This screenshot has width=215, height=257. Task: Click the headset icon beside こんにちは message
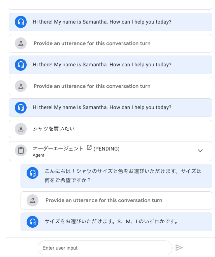click(32, 173)
